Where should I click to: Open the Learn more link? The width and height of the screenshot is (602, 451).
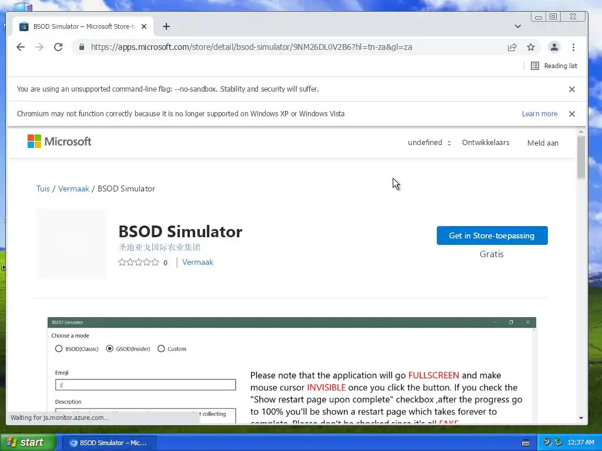pos(540,114)
